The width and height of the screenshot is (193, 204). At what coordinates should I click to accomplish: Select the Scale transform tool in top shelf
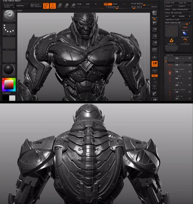tap(67, 6)
